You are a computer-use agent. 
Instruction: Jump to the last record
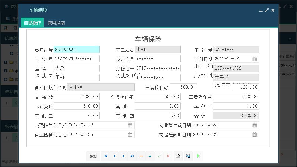pyautogui.click(x=132, y=156)
